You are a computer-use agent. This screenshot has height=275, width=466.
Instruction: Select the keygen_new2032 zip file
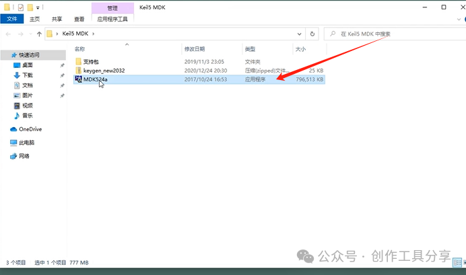pos(104,71)
